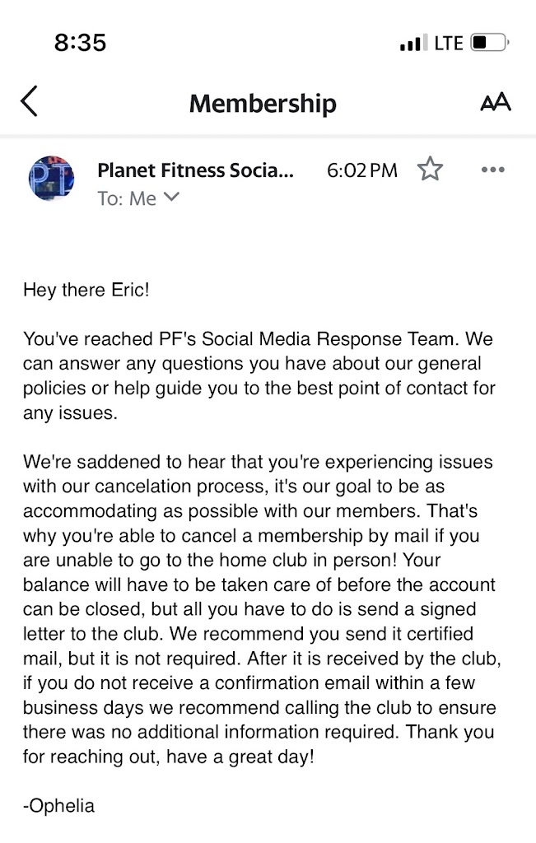
Task: Go back using the left chevron
Action: click(30, 102)
